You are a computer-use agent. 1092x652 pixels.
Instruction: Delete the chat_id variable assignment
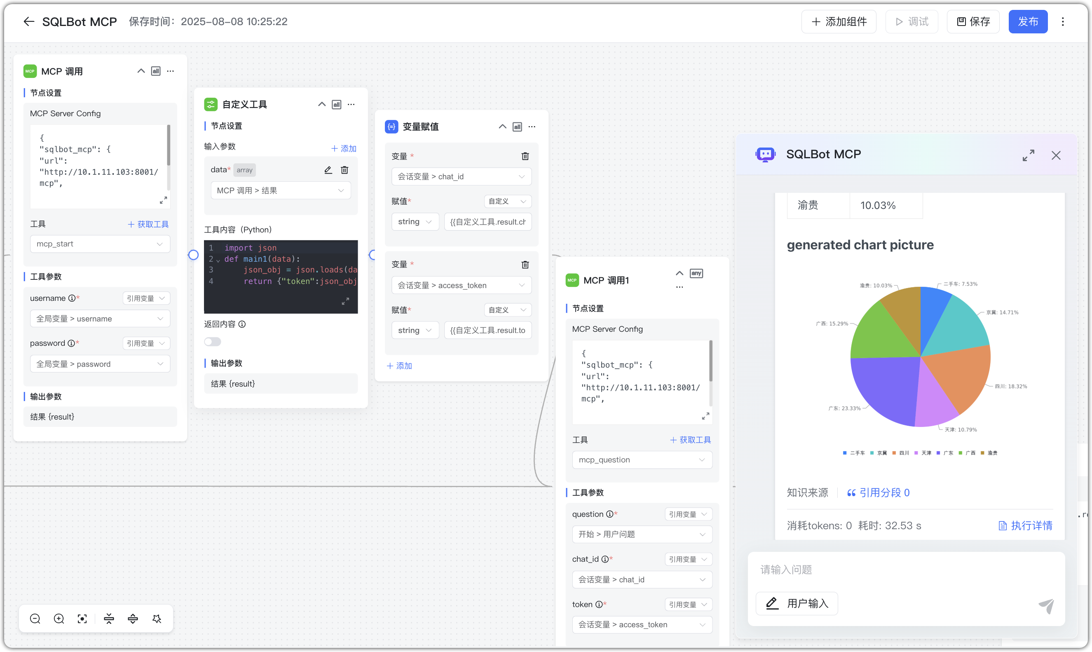coord(525,156)
